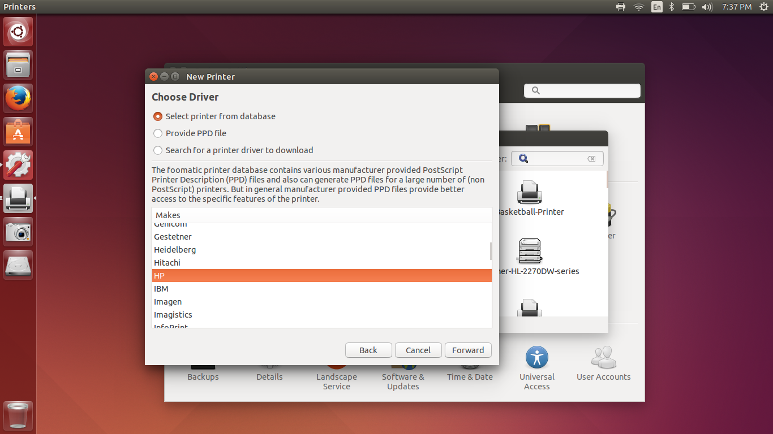Open Ubuntu Software Center from the launcher
The image size is (773, 434).
(x=18, y=132)
